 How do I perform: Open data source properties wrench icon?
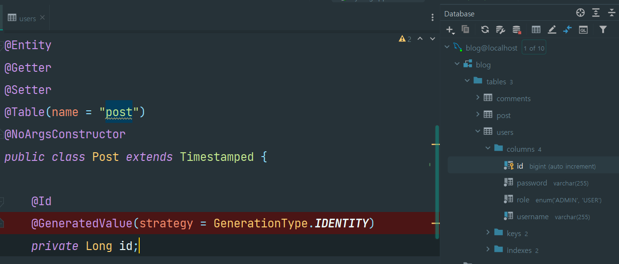click(500, 29)
